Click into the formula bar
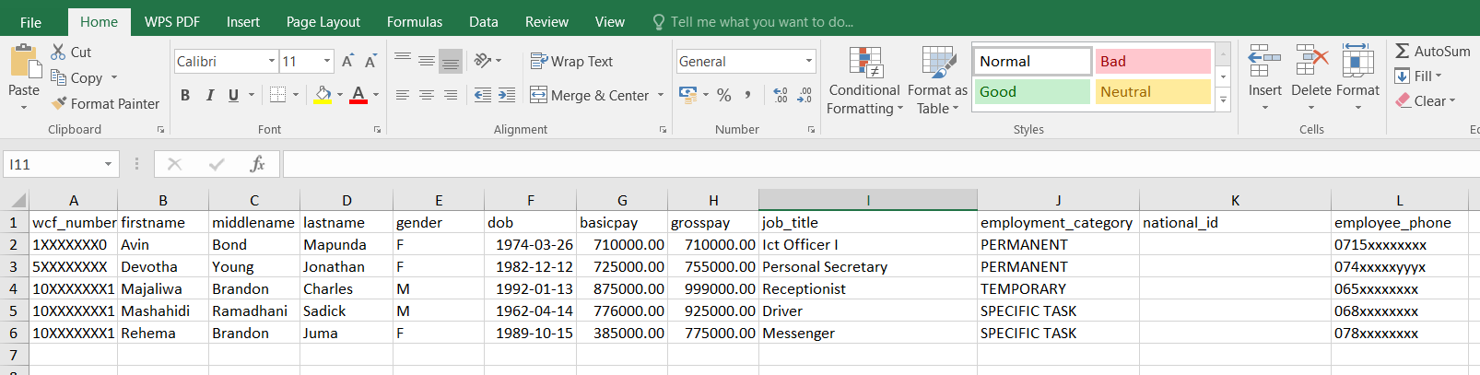 [880, 164]
